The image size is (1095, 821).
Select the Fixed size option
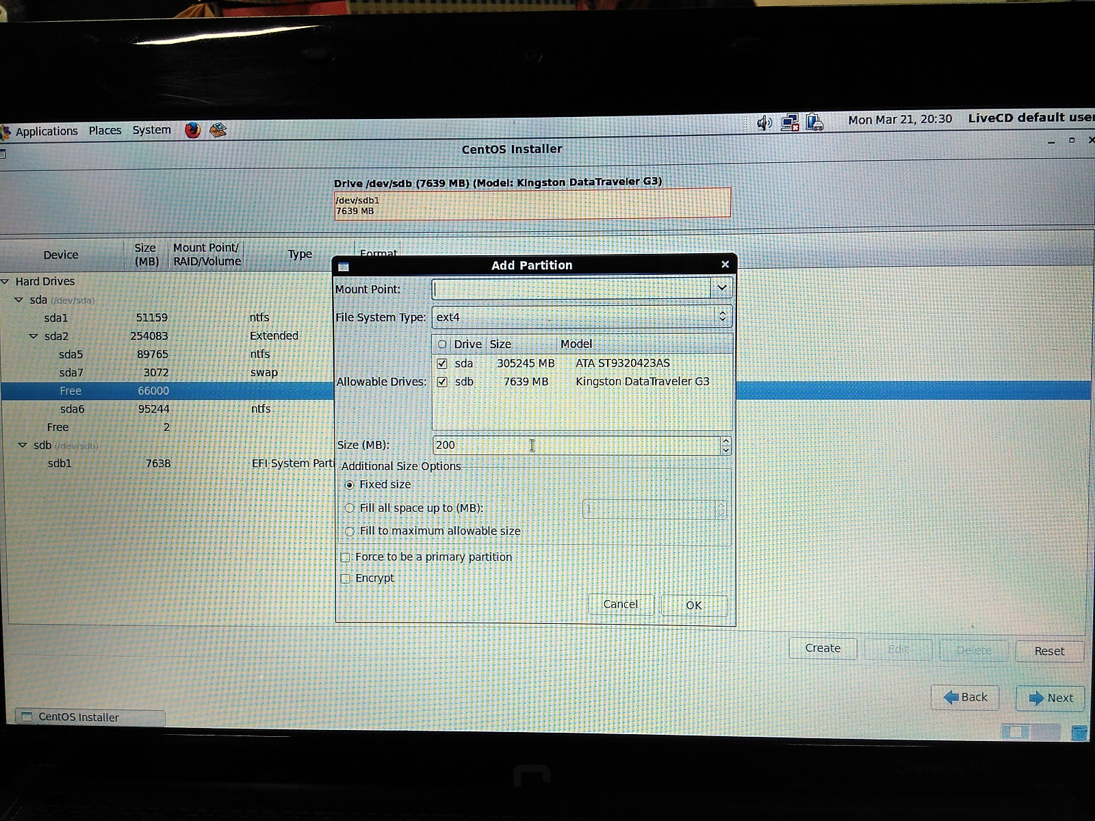pos(350,484)
